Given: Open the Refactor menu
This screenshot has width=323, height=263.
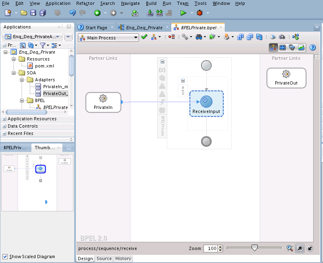Looking at the screenshot, I should coord(85,4).
